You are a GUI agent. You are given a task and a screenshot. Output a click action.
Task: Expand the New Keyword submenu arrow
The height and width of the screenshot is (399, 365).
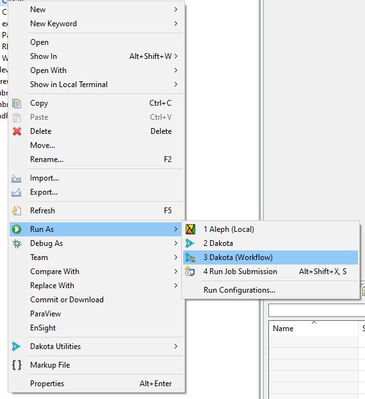pos(175,24)
